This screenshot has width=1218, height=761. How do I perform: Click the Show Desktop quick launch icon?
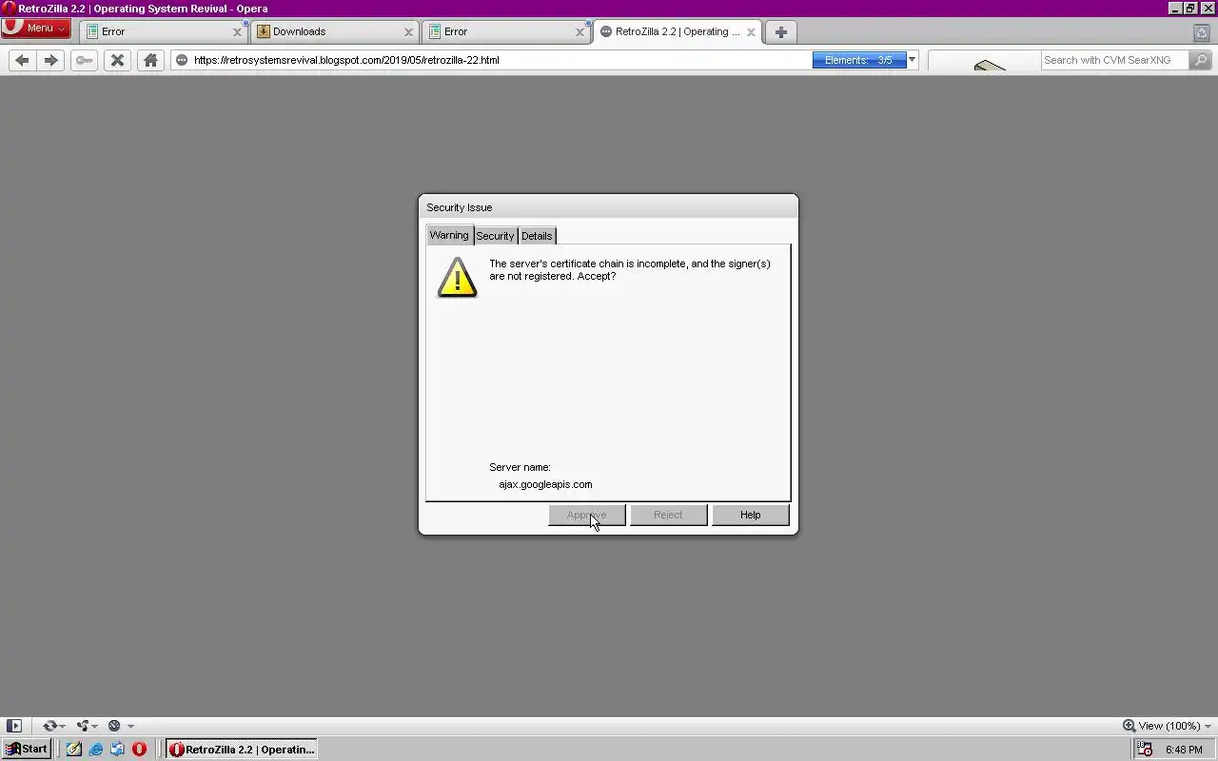coord(117,750)
